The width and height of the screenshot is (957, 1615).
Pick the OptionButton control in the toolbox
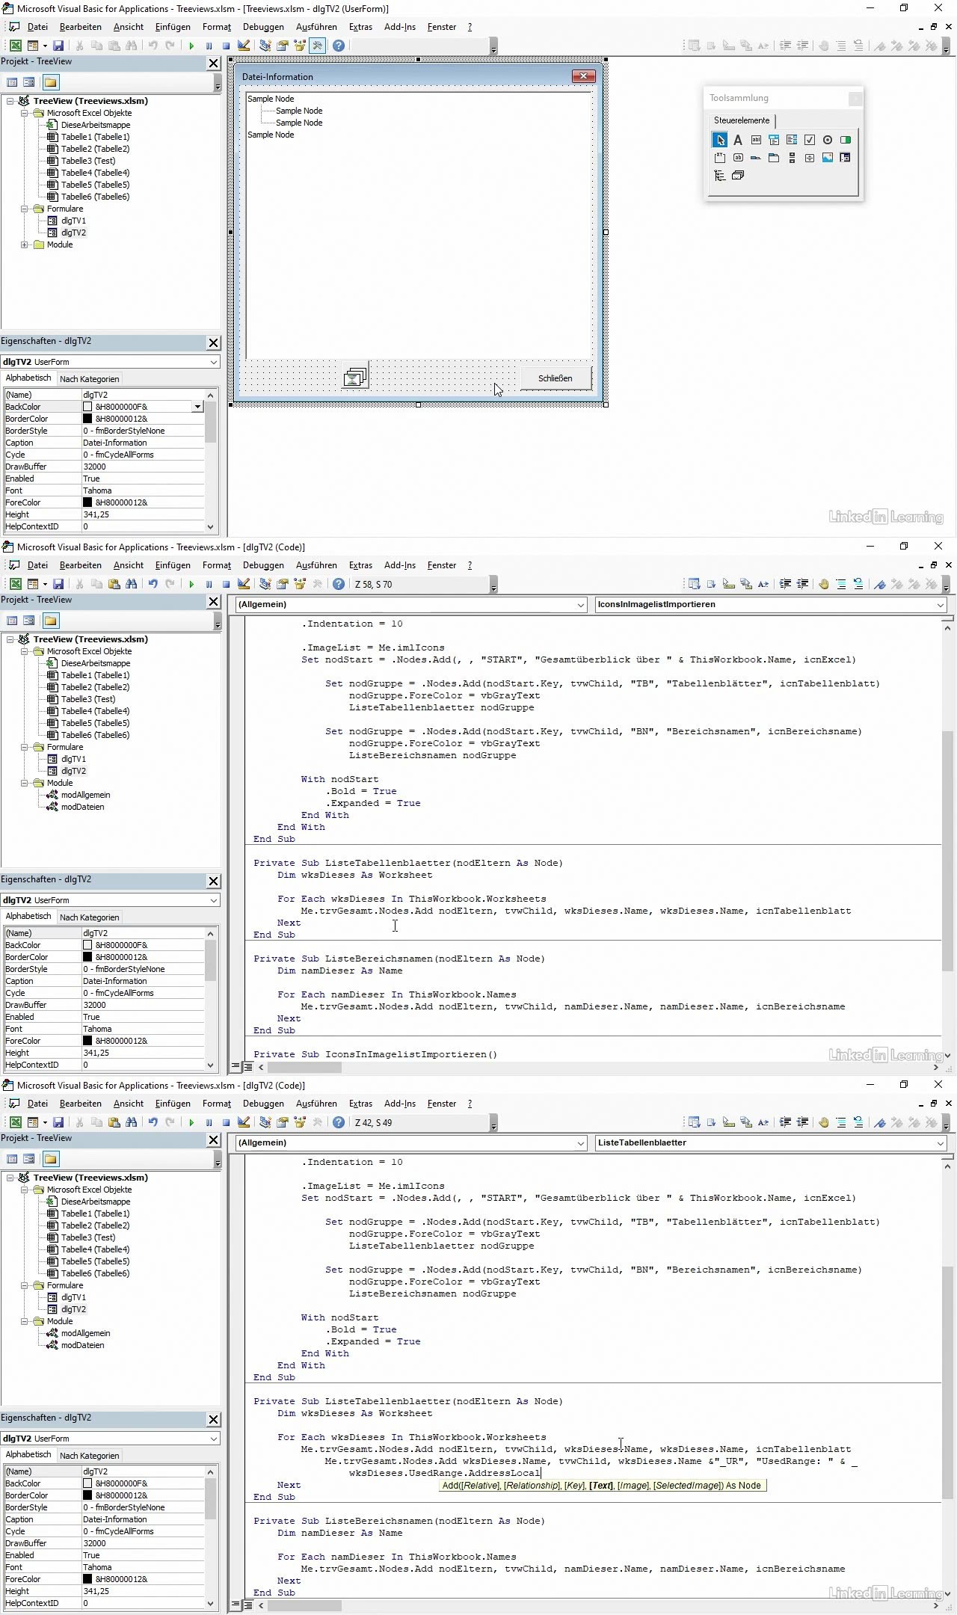pyautogui.click(x=828, y=140)
